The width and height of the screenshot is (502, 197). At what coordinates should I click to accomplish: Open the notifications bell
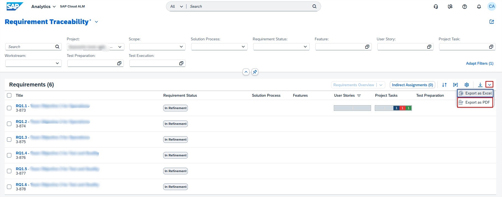(x=479, y=7)
